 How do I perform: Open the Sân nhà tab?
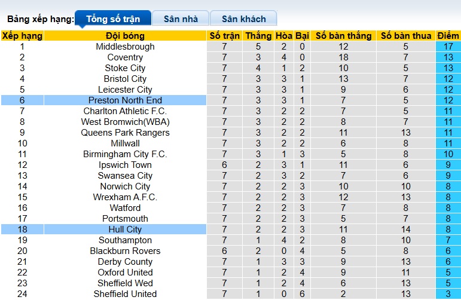point(181,19)
